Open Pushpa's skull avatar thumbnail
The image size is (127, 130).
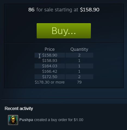click(x=13, y=120)
